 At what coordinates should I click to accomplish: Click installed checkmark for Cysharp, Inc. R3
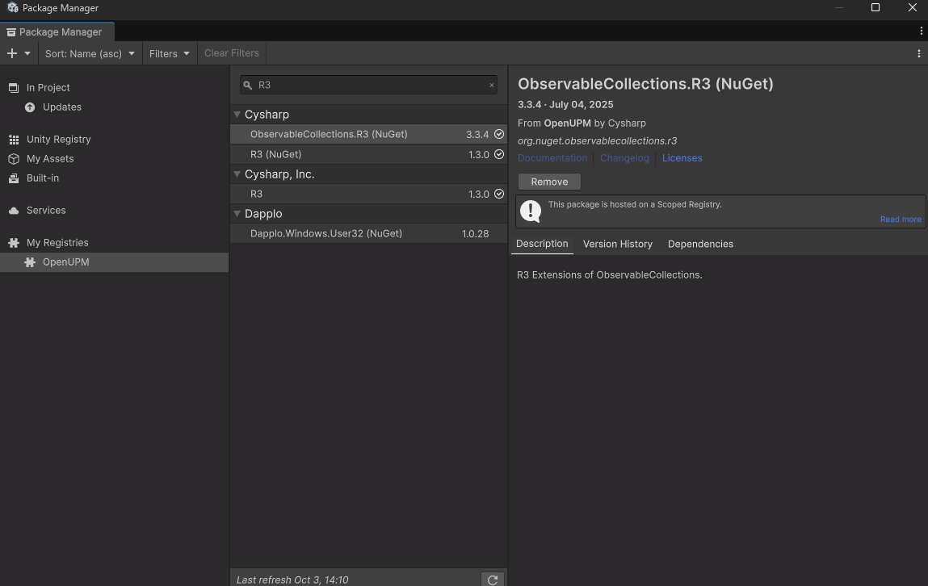tap(499, 194)
